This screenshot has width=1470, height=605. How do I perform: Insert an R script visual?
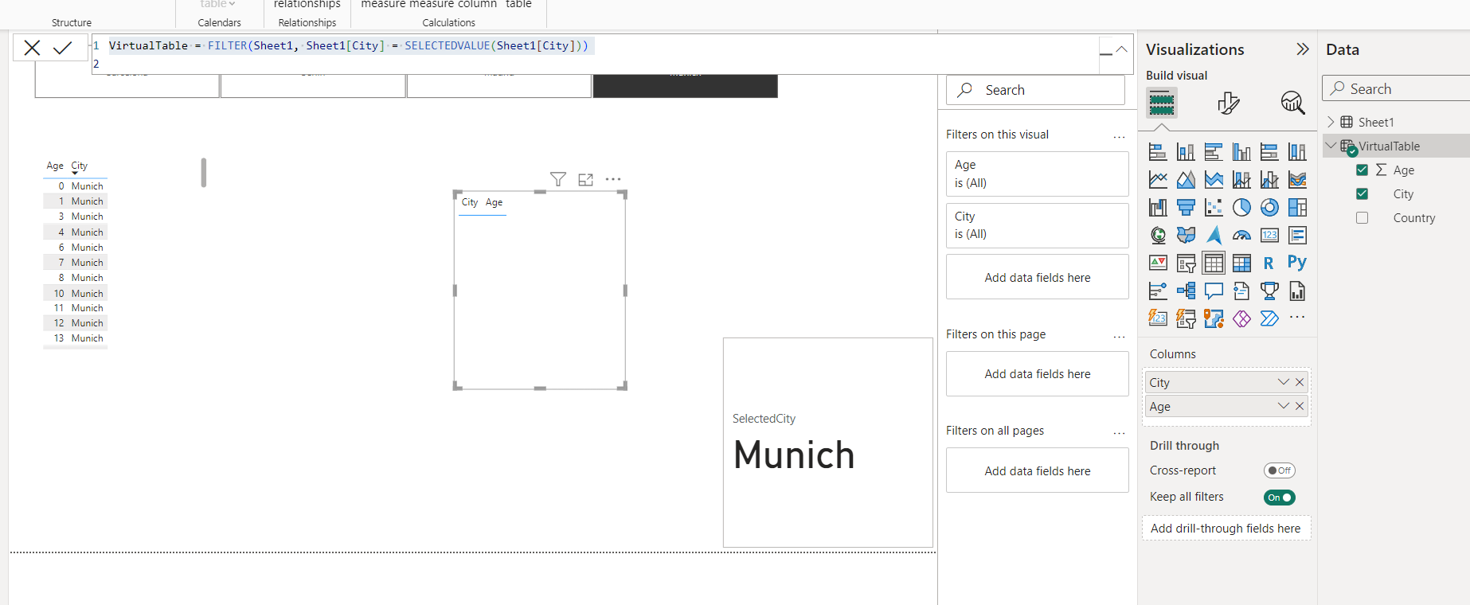(x=1269, y=263)
